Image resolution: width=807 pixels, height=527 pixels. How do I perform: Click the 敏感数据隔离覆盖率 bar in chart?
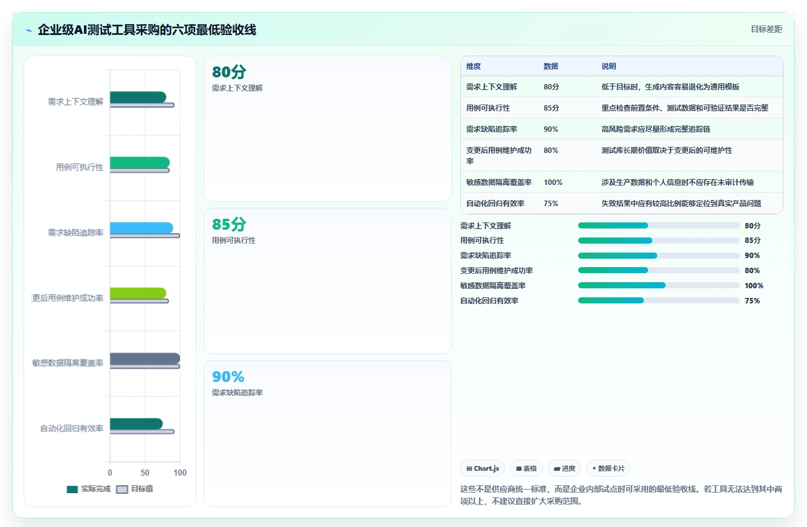pyautogui.click(x=145, y=358)
